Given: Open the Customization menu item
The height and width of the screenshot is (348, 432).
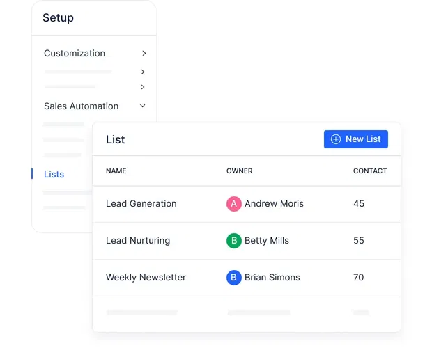Looking at the screenshot, I should point(75,53).
